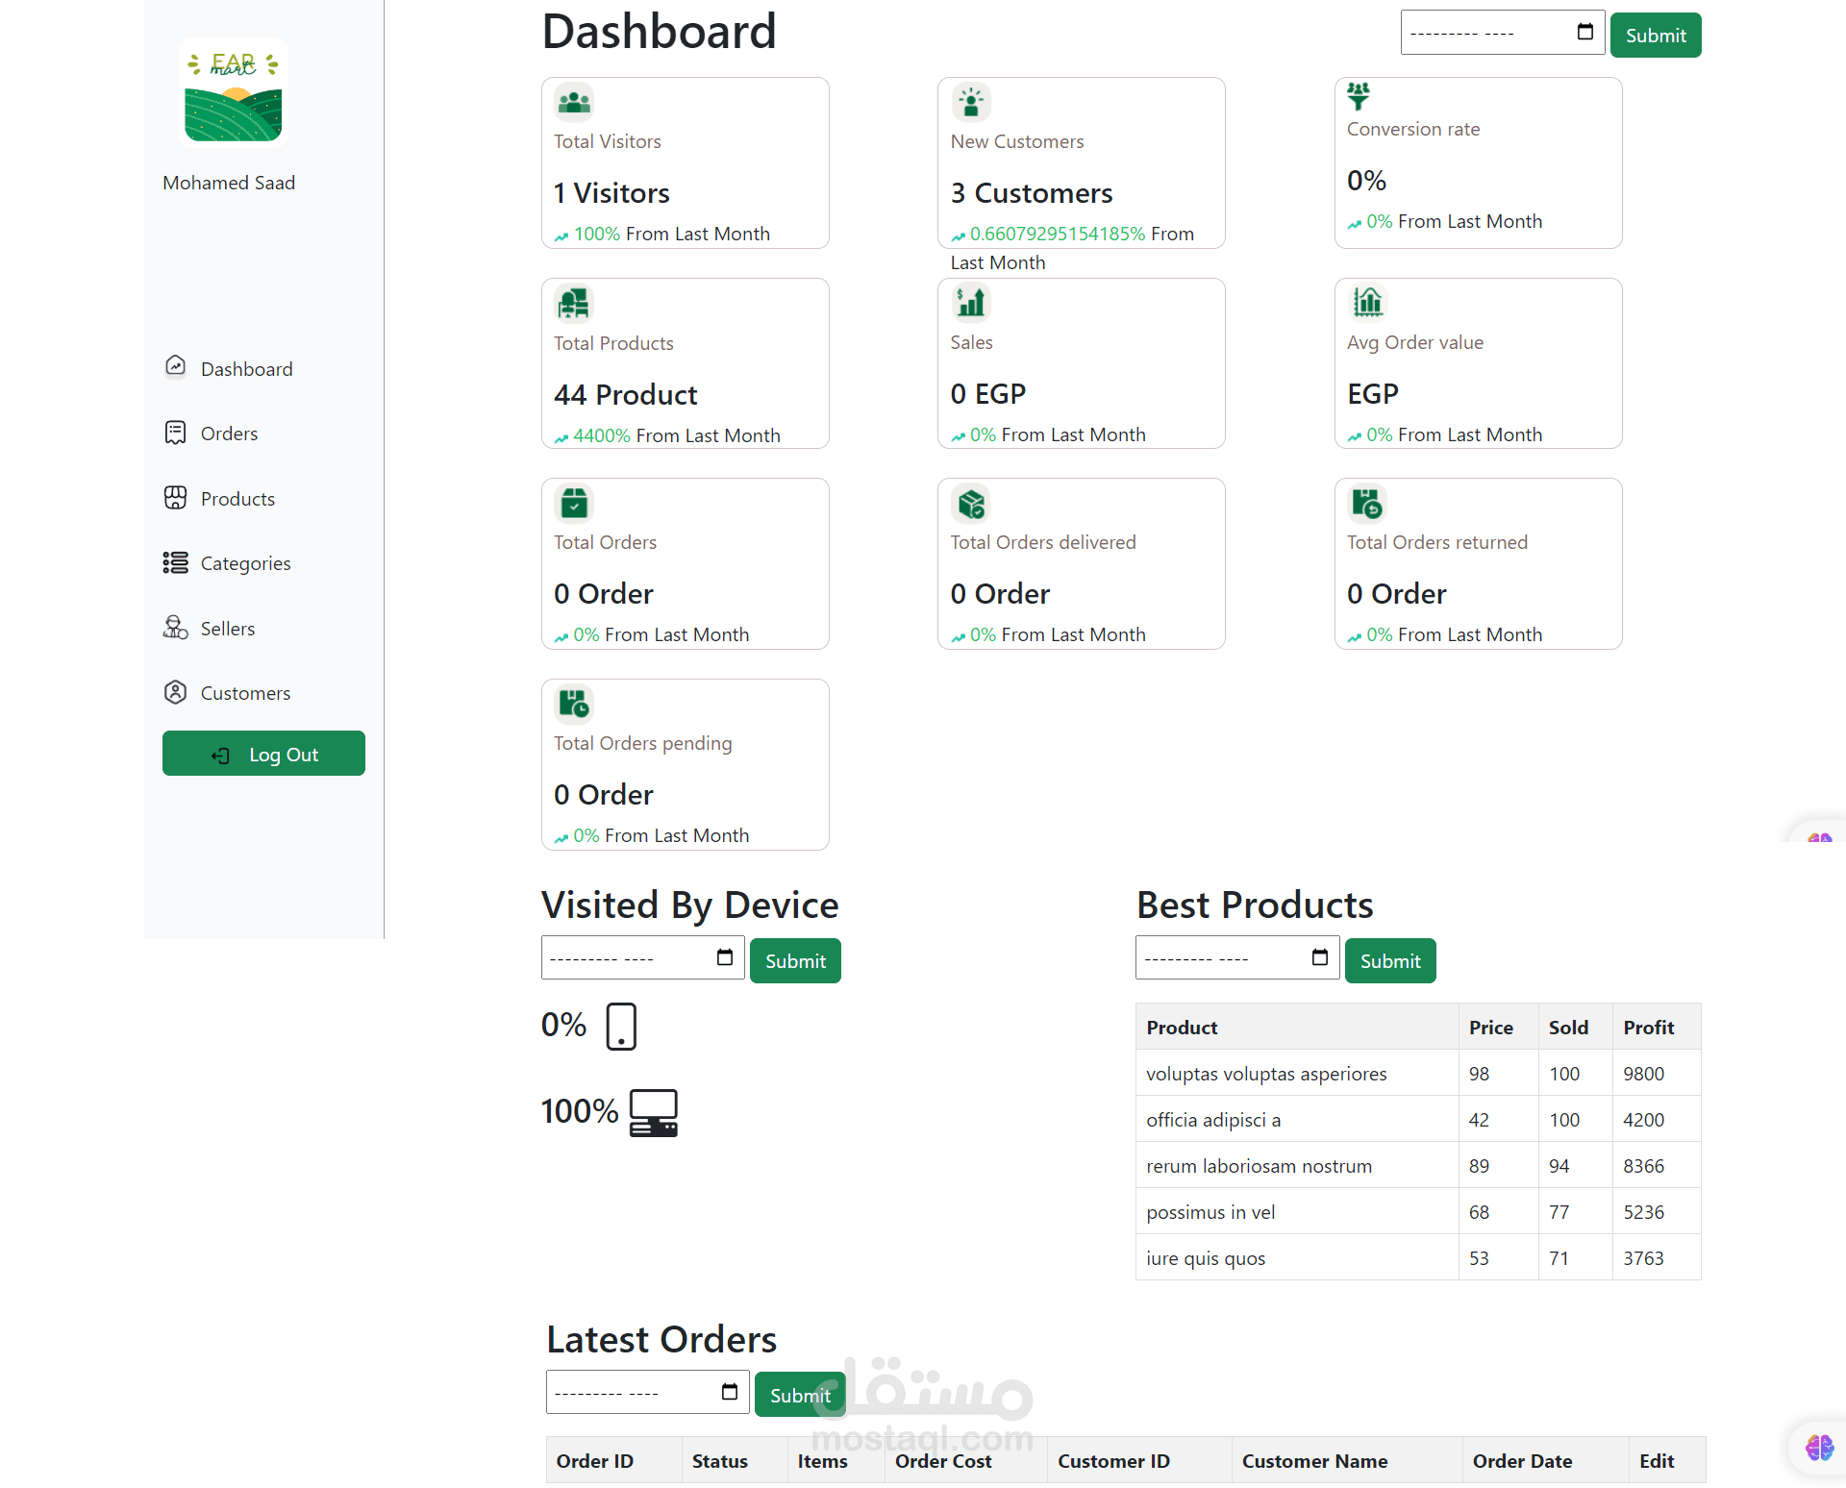1846x1488 pixels.
Task: Click the New Customers card icon
Action: (x=971, y=102)
